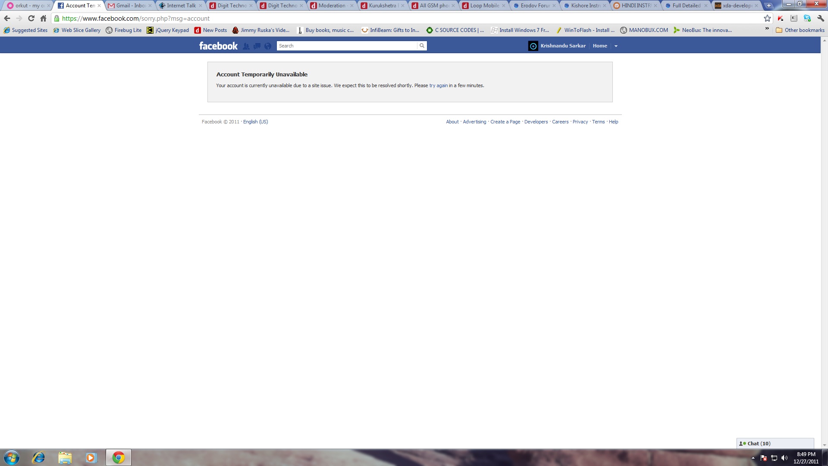828x466 pixels.
Task: Click the English (US) language link
Action: [255, 122]
